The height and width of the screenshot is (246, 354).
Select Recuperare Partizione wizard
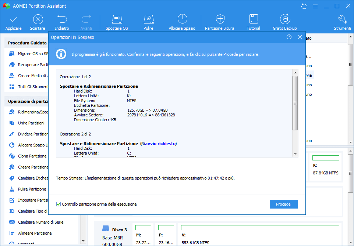pyautogui.click(x=29, y=65)
